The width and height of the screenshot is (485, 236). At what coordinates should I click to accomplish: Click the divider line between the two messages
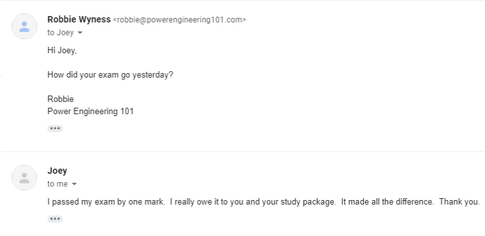point(242,151)
